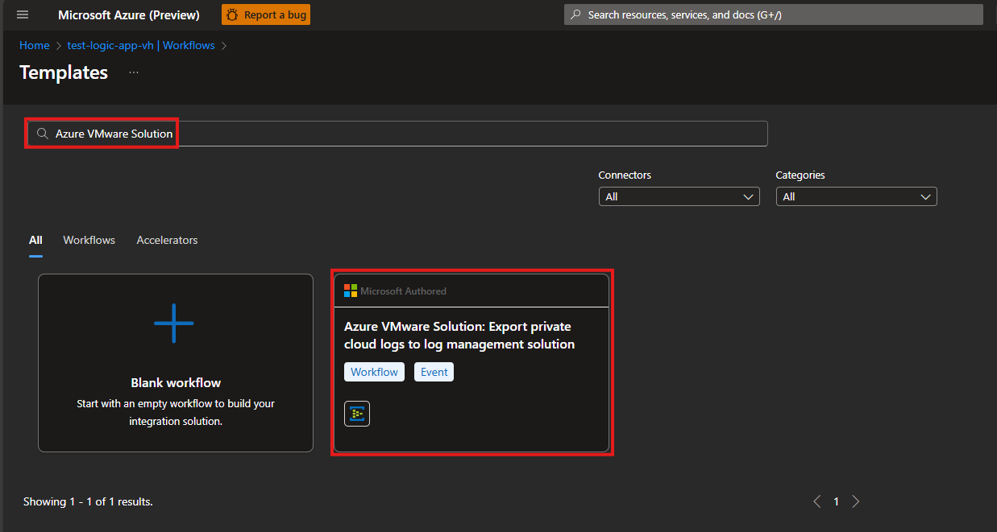The width and height of the screenshot is (997, 532).
Task: Open test-logic-app-vh Workflows breadcrumb
Action: coord(141,46)
